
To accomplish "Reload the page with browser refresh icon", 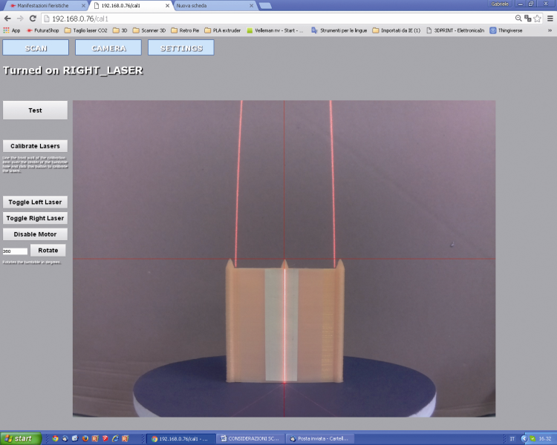I will (x=33, y=19).
